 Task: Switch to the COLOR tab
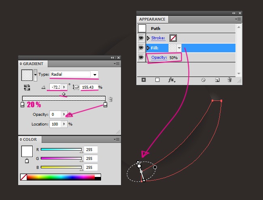30,139
